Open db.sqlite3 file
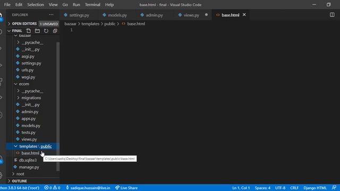The height and width of the screenshot is (191, 340). (28, 160)
